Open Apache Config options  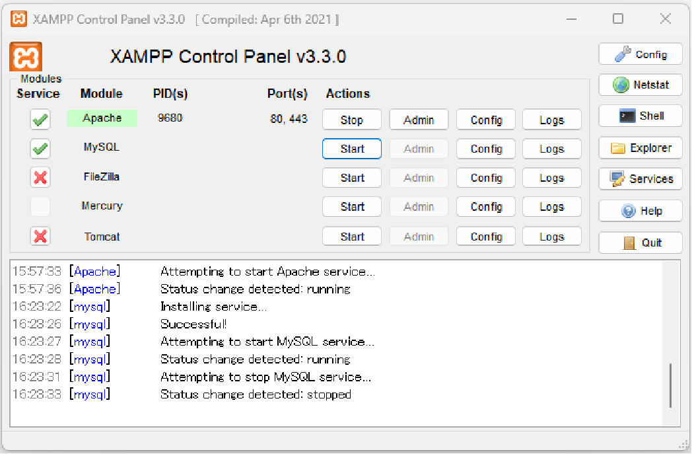click(x=486, y=120)
